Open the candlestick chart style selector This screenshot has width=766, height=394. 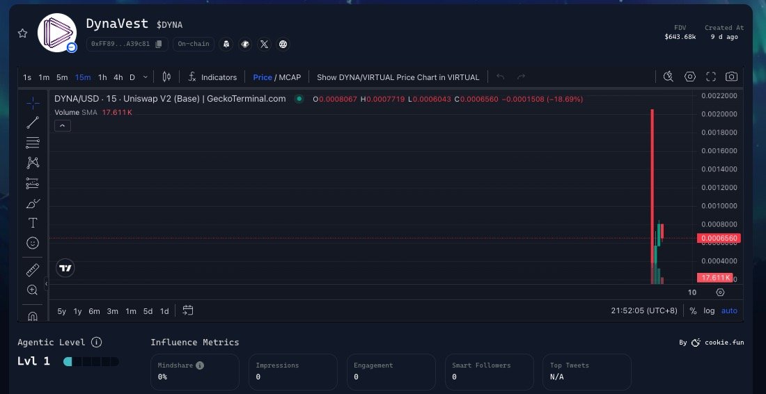click(166, 77)
